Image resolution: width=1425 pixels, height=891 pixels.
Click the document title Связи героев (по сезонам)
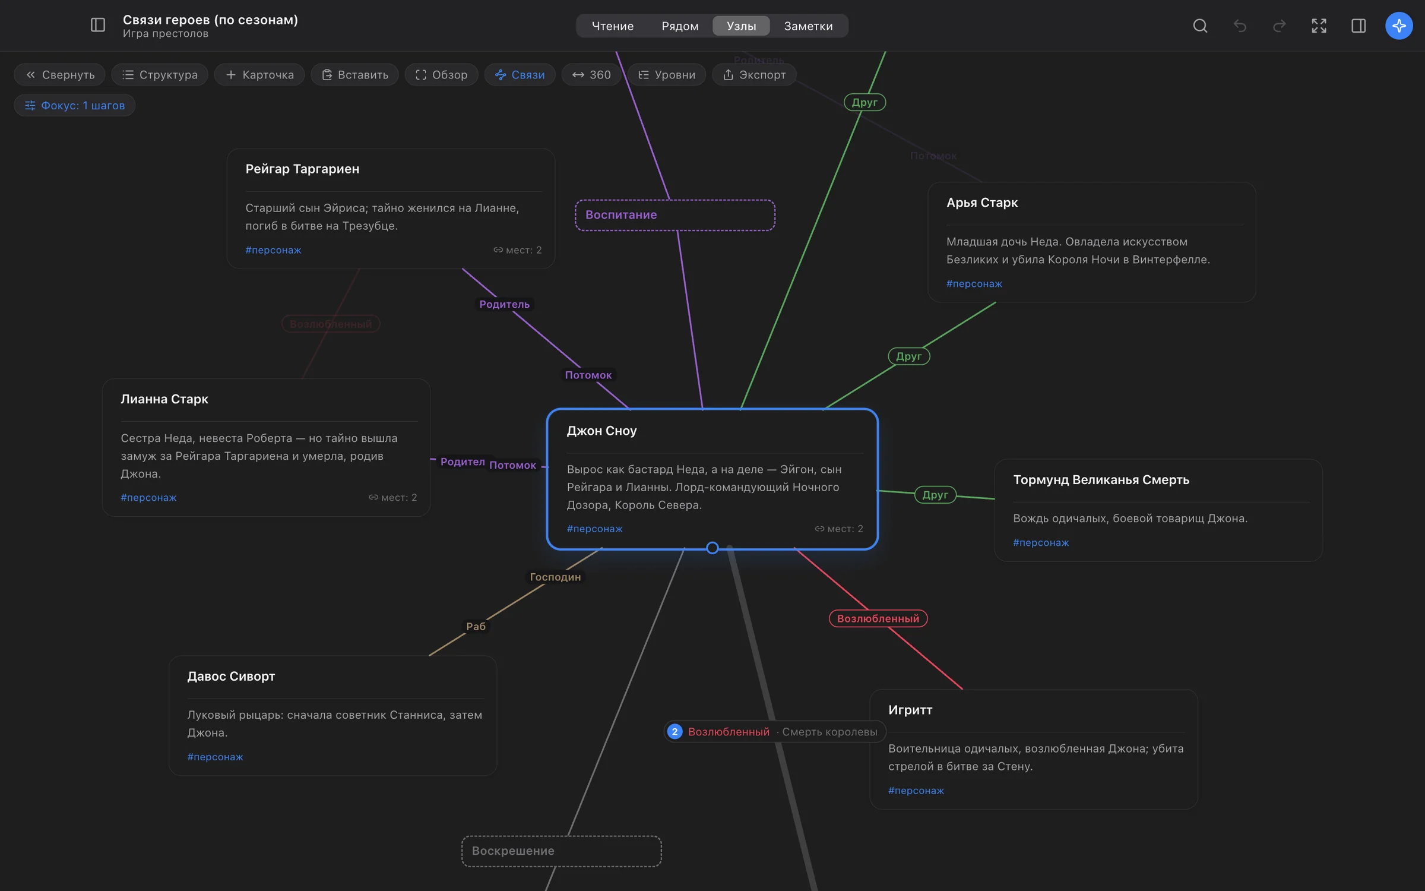point(210,20)
